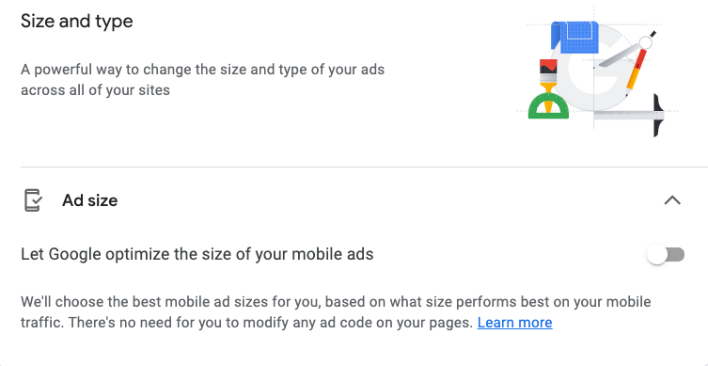Click the gray track of the optimize switch

(x=676, y=254)
